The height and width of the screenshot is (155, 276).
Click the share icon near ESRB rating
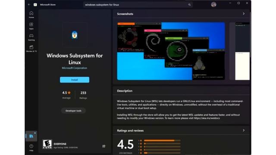104,146
